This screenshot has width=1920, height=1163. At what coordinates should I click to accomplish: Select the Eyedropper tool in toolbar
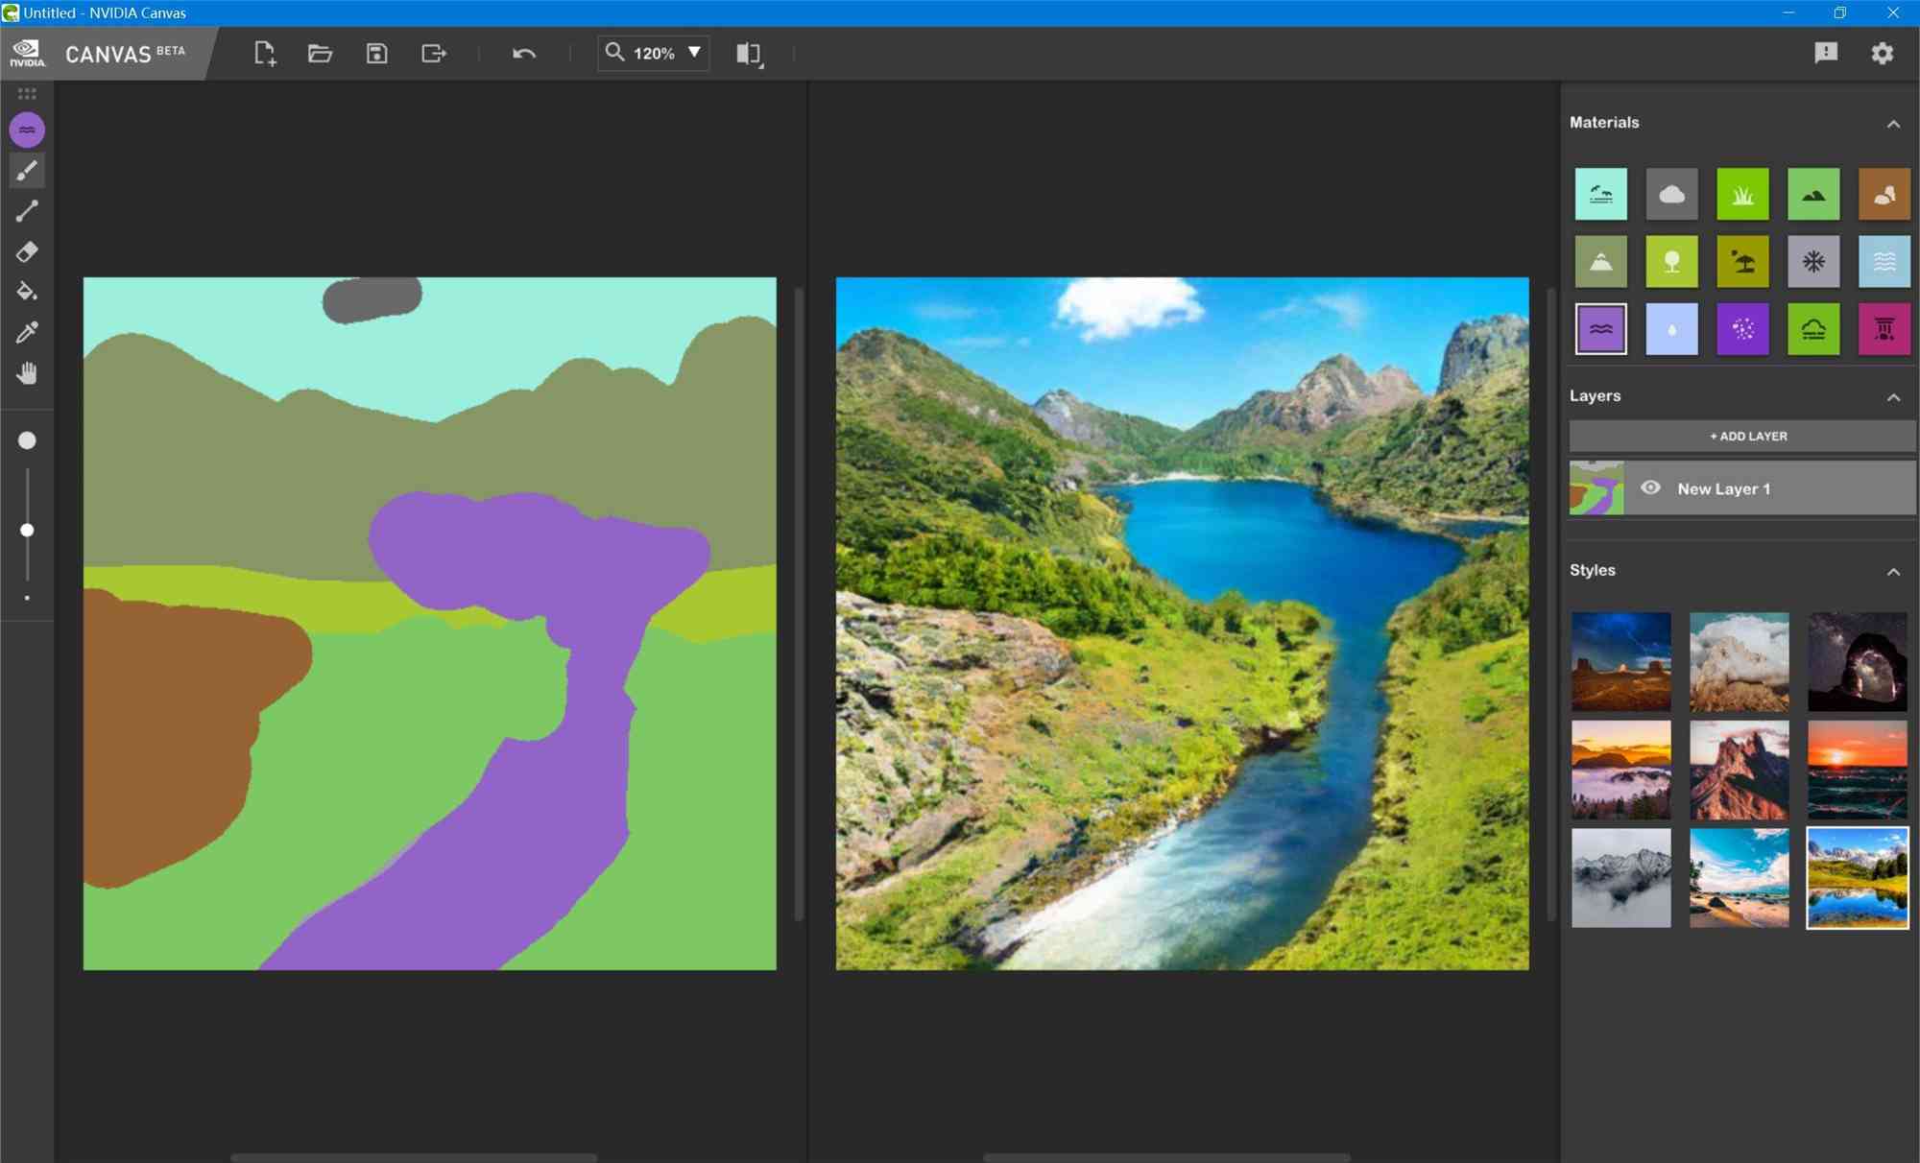point(26,333)
